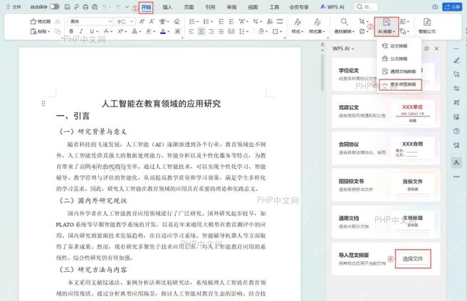This screenshot has width=467, height=301.
Task: Click the align left icon
Action: point(191,31)
